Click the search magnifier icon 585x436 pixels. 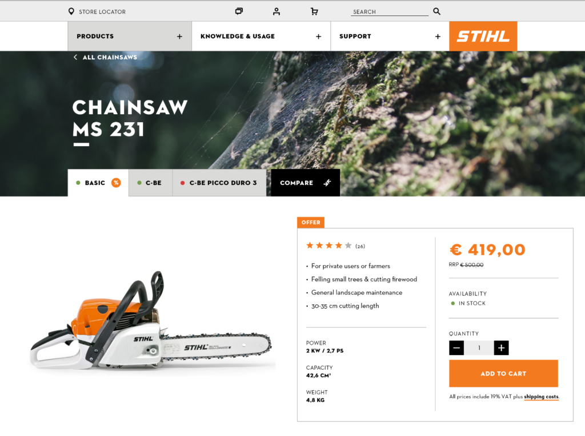click(437, 11)
